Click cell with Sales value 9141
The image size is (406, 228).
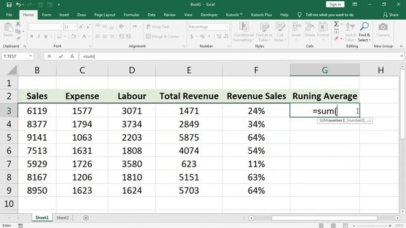pos(37,137)
